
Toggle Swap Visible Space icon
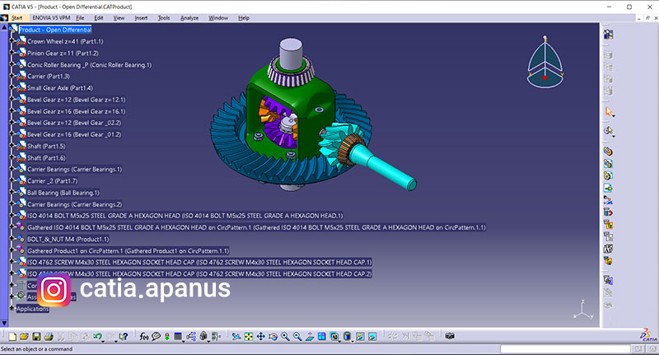point(372,337)
